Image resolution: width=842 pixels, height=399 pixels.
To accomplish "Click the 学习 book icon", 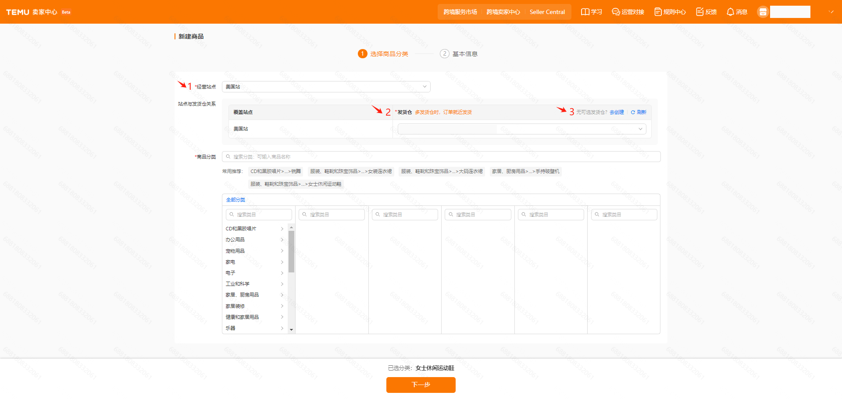I will click(x=585, y=12).
